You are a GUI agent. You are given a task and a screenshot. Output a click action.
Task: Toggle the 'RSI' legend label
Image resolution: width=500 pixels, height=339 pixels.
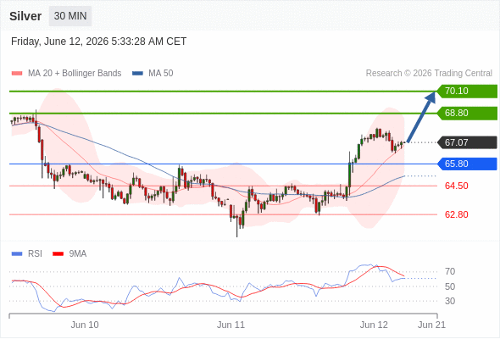(x=35, y=254)
